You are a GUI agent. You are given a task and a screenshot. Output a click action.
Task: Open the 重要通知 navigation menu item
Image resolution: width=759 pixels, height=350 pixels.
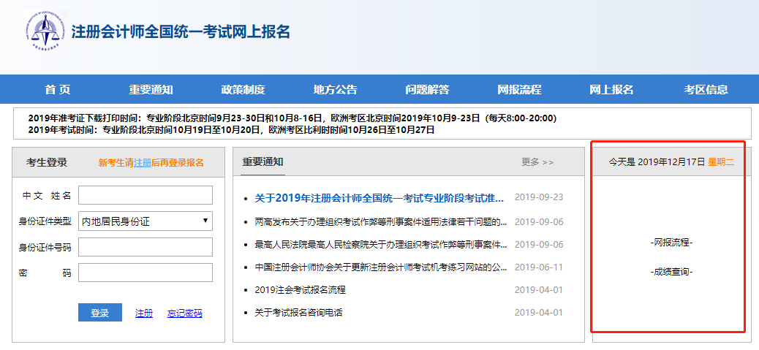(151, 90)
